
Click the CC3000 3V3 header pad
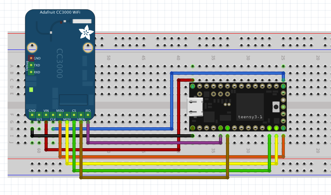coord(39,115)
